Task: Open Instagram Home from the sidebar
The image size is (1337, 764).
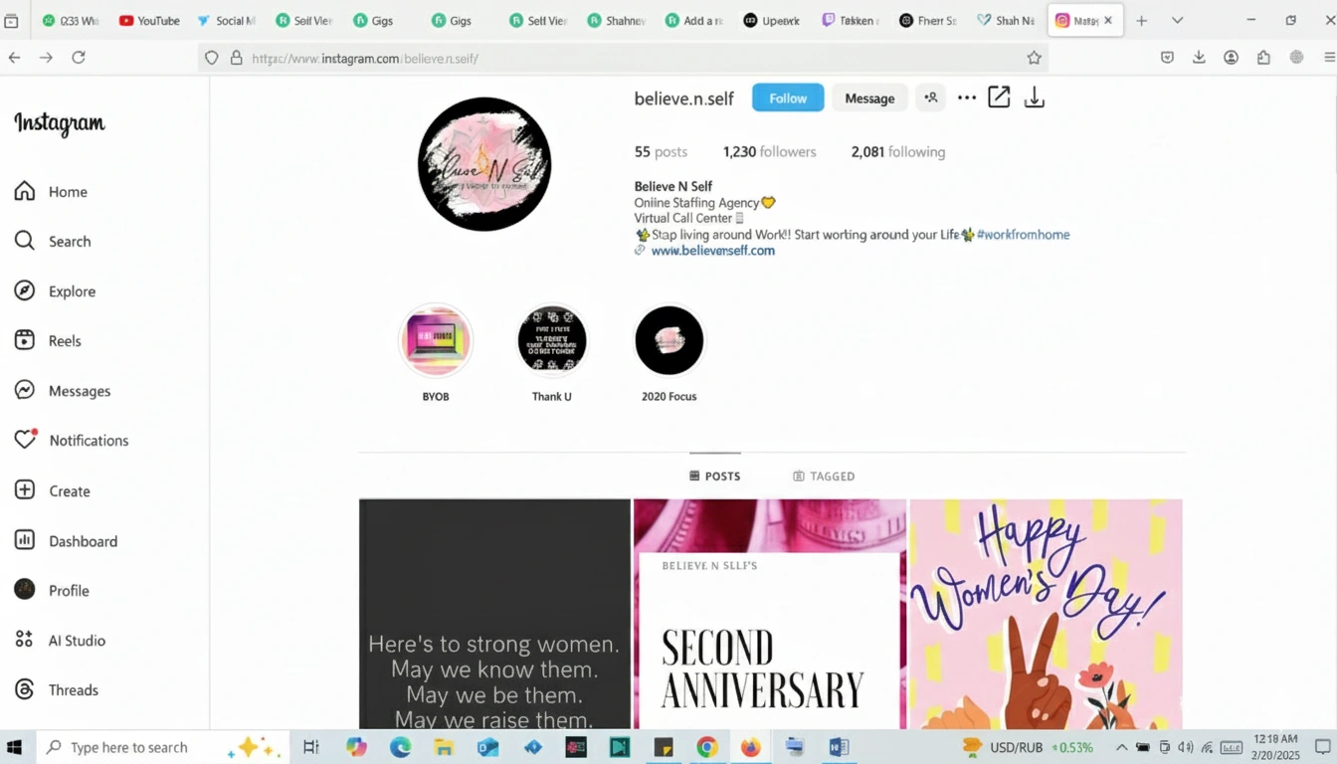Action: [x=51, y=192]
